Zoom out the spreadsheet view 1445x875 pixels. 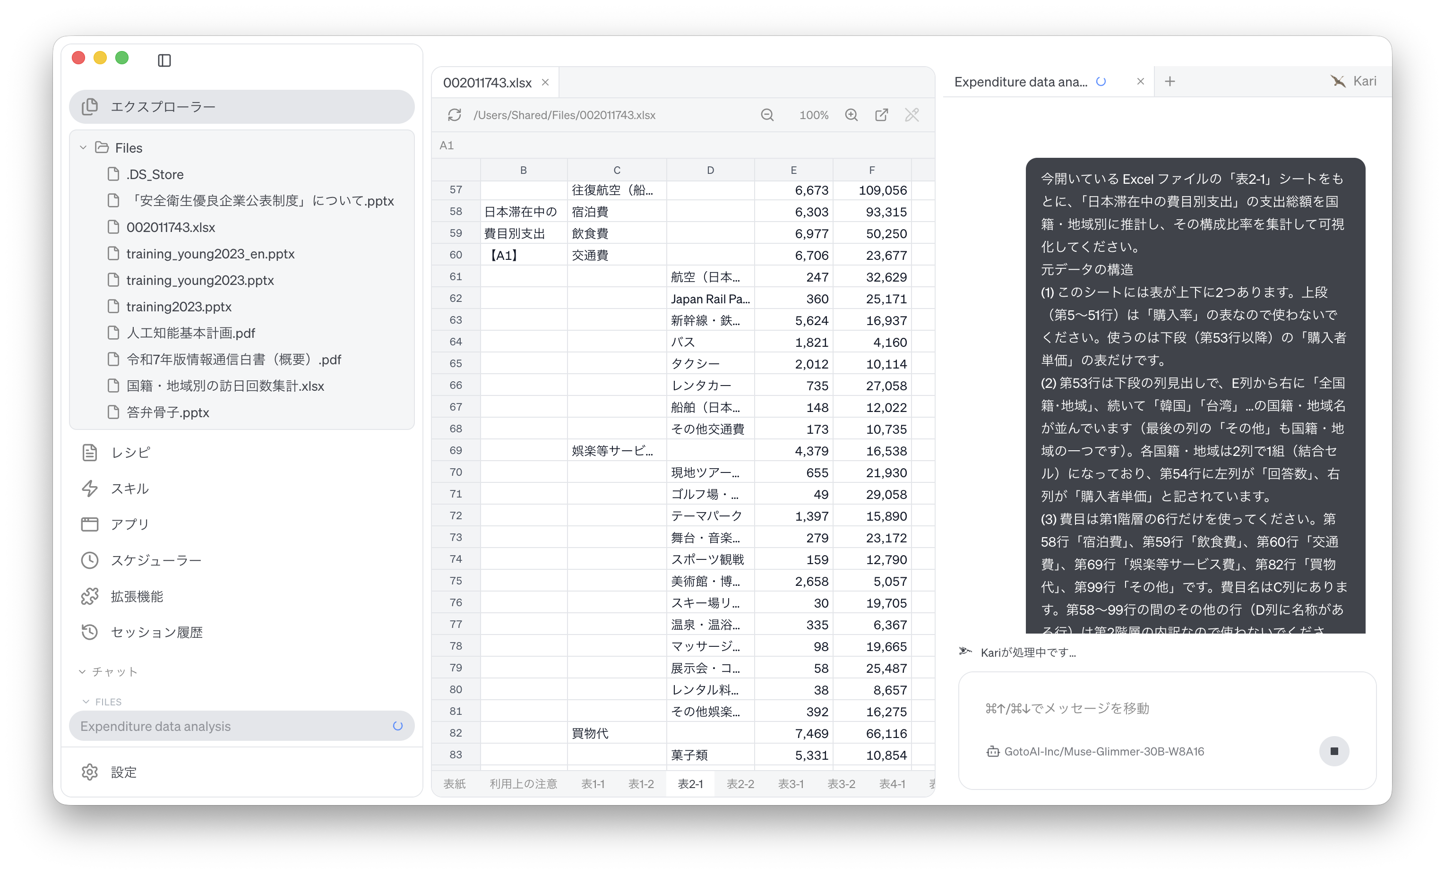pos(767,115)
